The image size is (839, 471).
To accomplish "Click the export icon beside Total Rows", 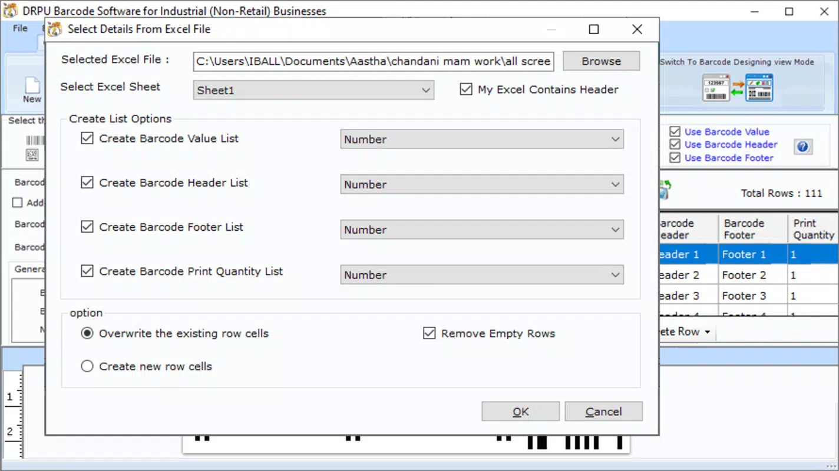I will pyautogui.click(x=665, y=190).
